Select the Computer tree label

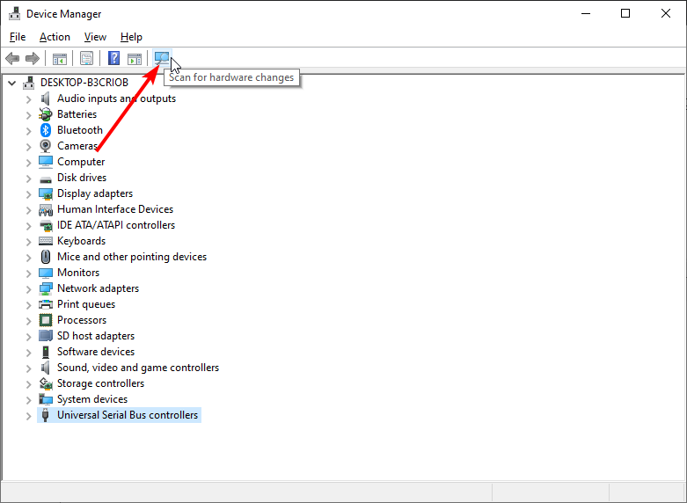coord(81,162)
